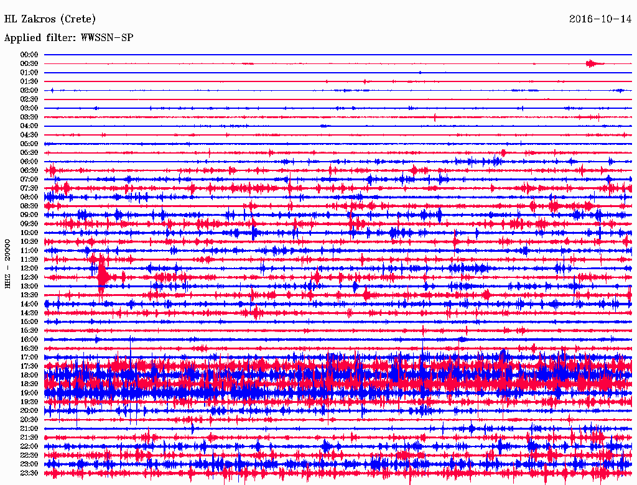Select the 10:00 time label
The image size is (637, 485).
[x=29, y=233]
